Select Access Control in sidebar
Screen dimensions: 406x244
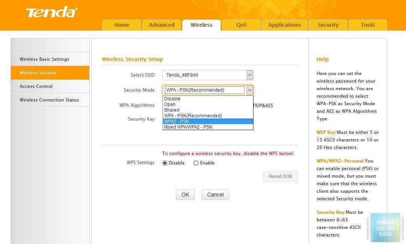point(36,86)
